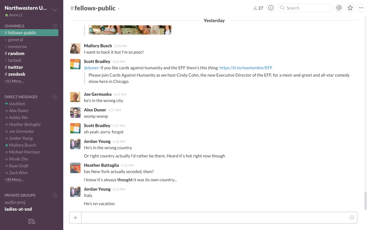Open mentions and reactions (@) icon
Image resolution: width=368 pixels, height=230 pixels.
(x=339, y=8)
